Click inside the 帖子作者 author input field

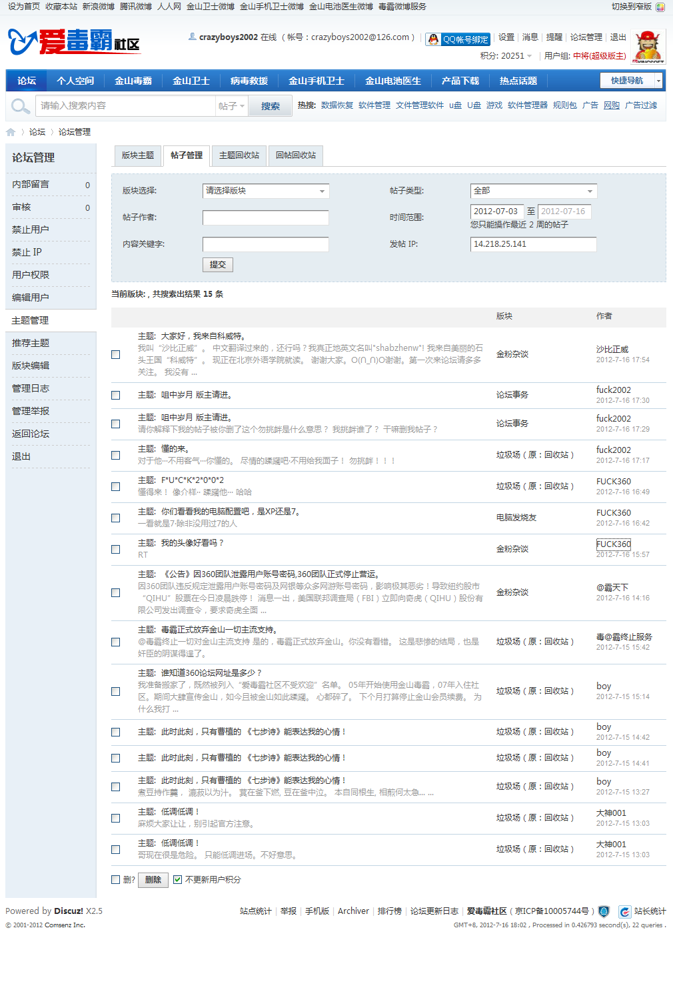pyautogui.click(x=265, y=217)
